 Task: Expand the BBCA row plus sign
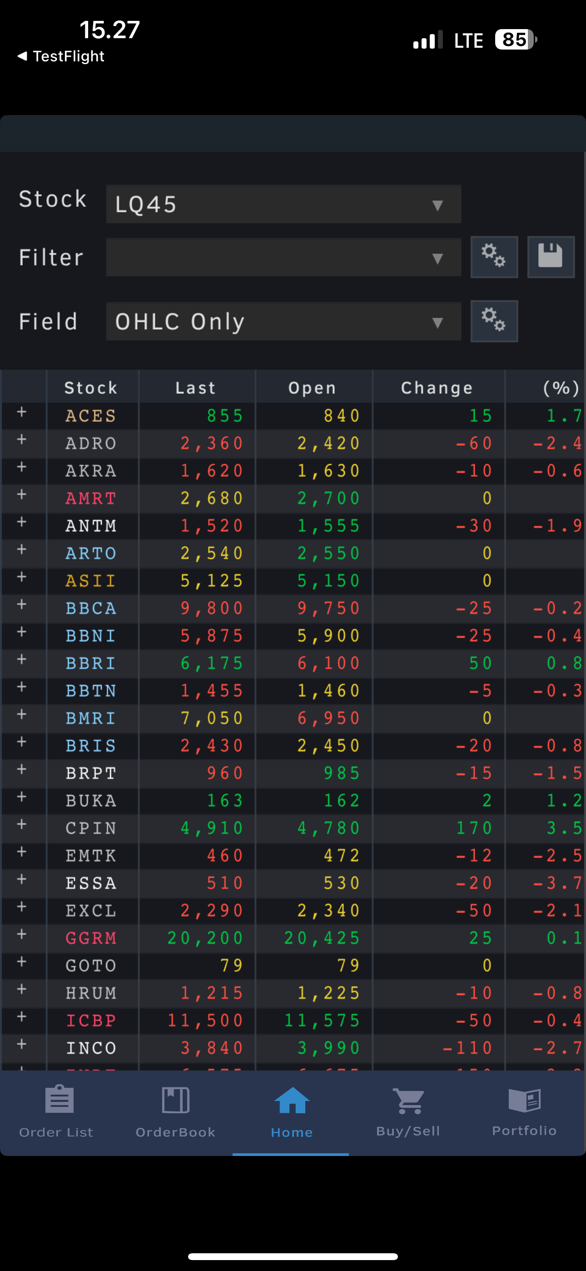click(22, 605)
